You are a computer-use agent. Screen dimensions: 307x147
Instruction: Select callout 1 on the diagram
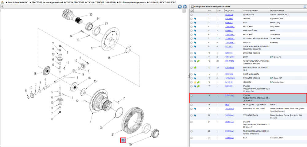pos(91,122)
